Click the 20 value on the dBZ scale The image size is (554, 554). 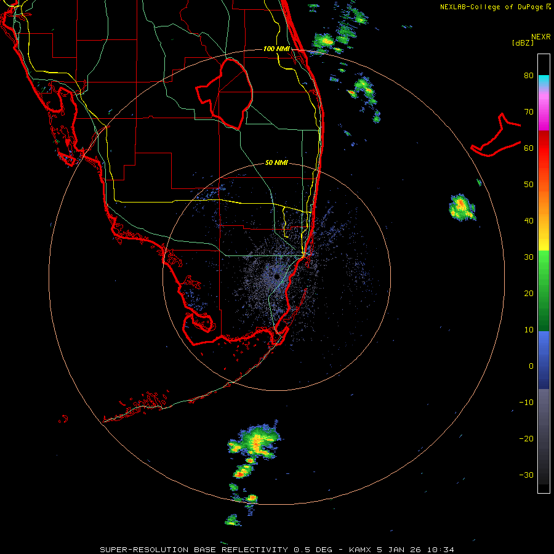(x=529, y=294)
